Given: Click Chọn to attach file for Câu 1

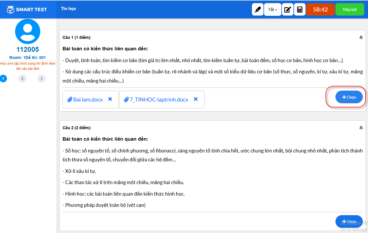Looking at the screenshot, I should [x=349, y=97].
